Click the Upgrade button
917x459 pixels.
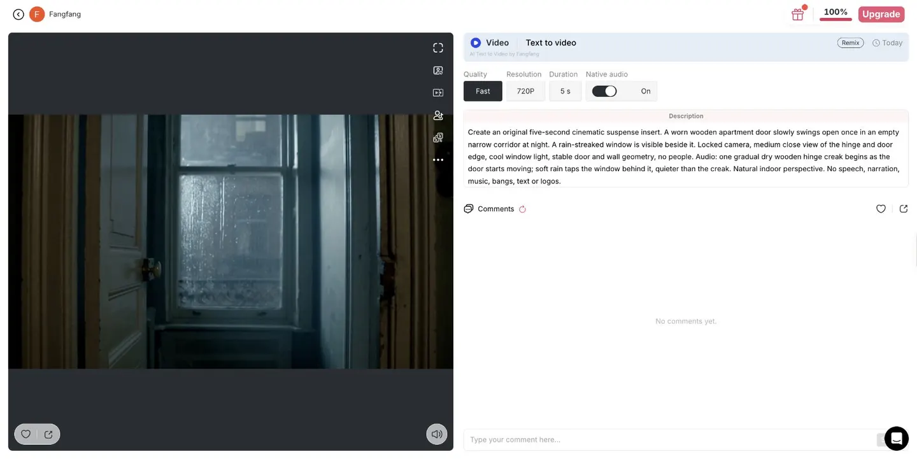click(881, 14)
